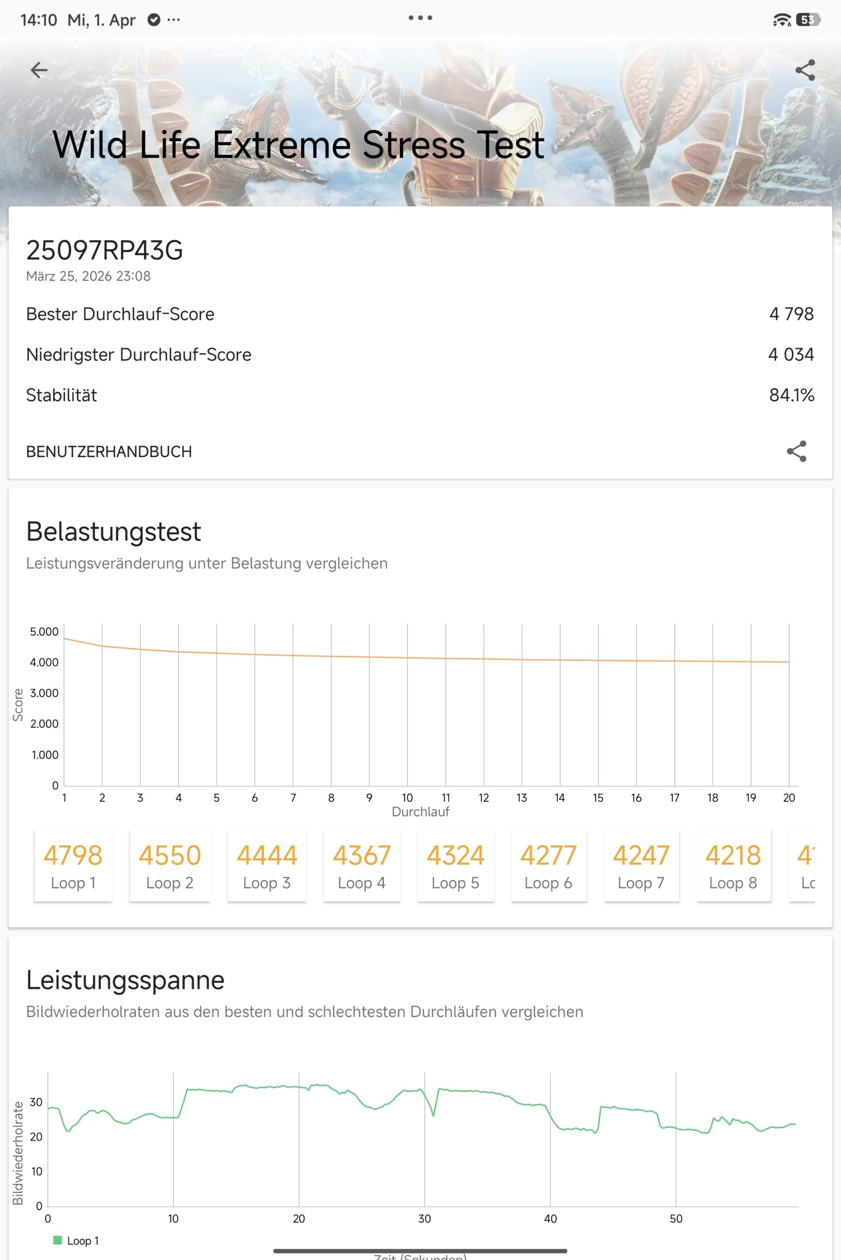Select the Loop 1 score card
841x1260 pixels.
click(x=73, y=865)
